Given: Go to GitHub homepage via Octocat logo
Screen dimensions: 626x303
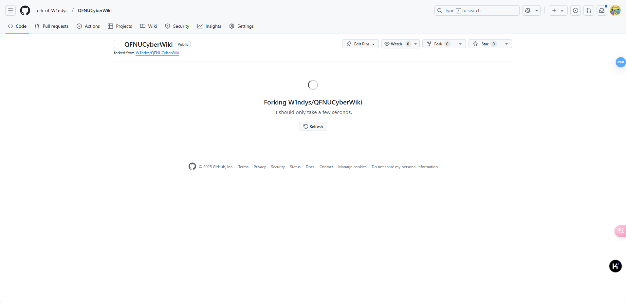Looking at the screenshot, I should coord(25,10).
